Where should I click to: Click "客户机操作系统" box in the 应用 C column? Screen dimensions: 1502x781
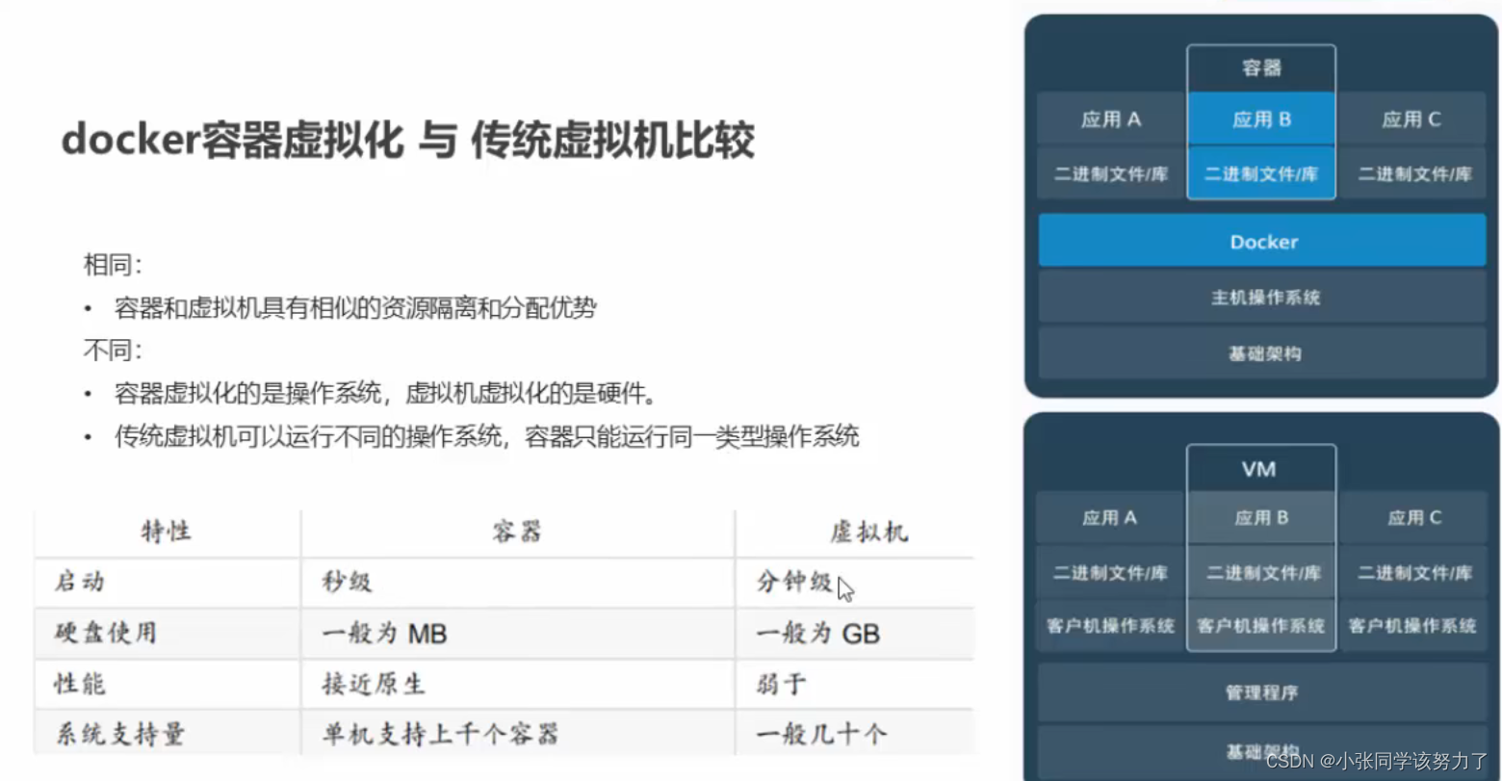[1412, 626]
